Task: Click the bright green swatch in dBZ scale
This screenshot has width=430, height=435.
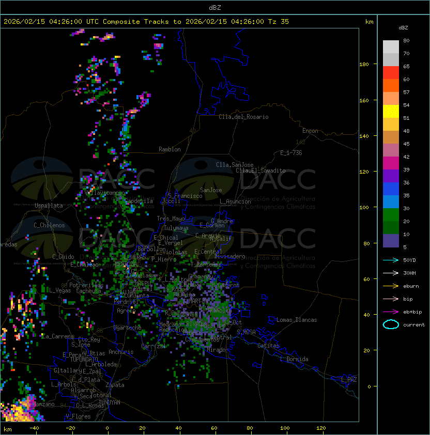Action: coord(391,215)
